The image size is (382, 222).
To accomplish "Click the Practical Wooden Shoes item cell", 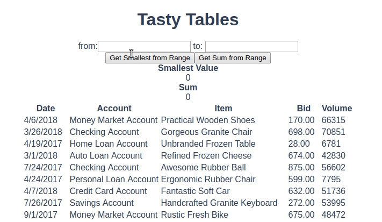I will pyautogui.click(x=208, y=120).
